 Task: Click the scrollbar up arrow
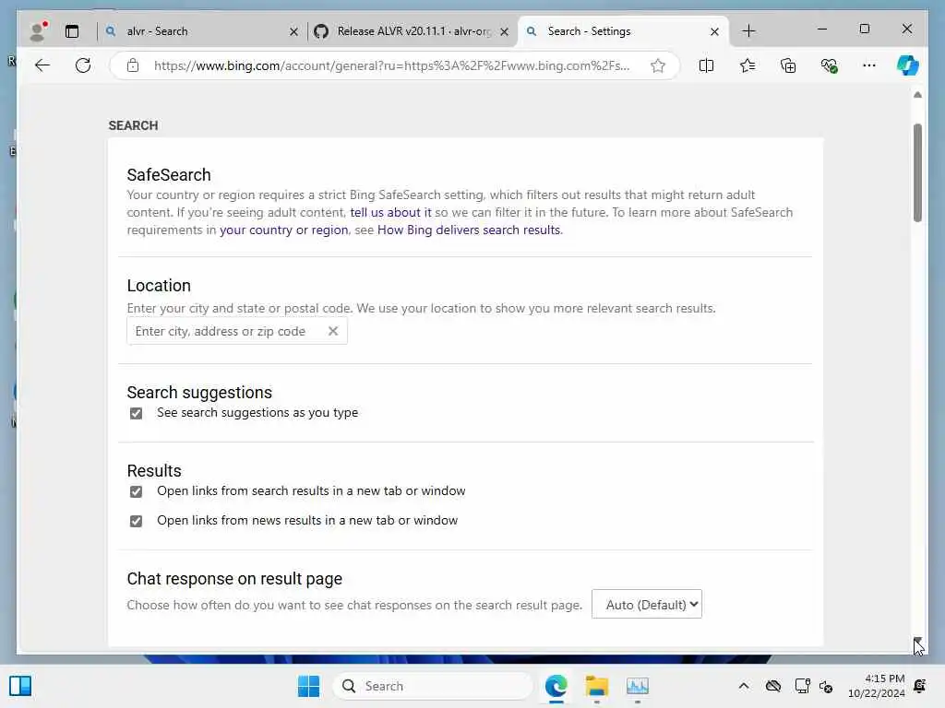pos(917,95)
